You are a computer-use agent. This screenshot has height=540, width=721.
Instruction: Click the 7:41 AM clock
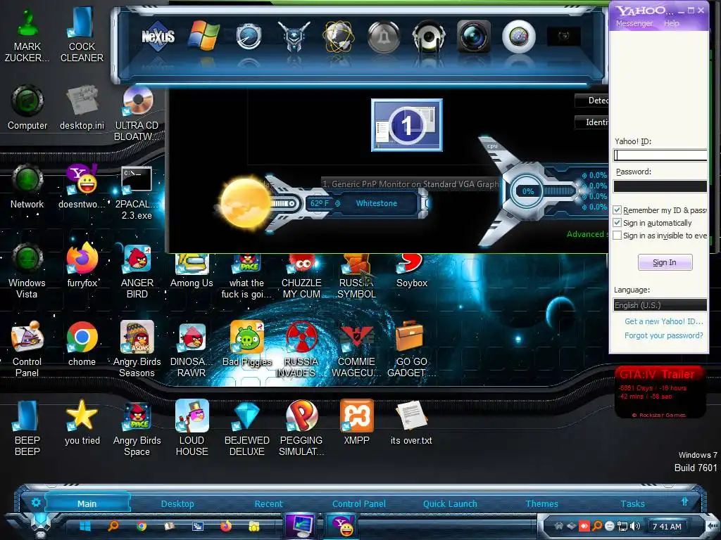coord(667,527)
